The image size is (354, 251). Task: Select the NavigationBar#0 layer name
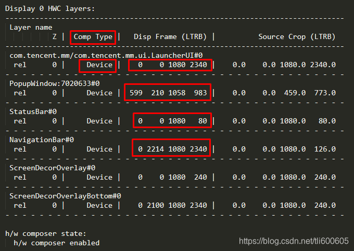coord(42,140)
